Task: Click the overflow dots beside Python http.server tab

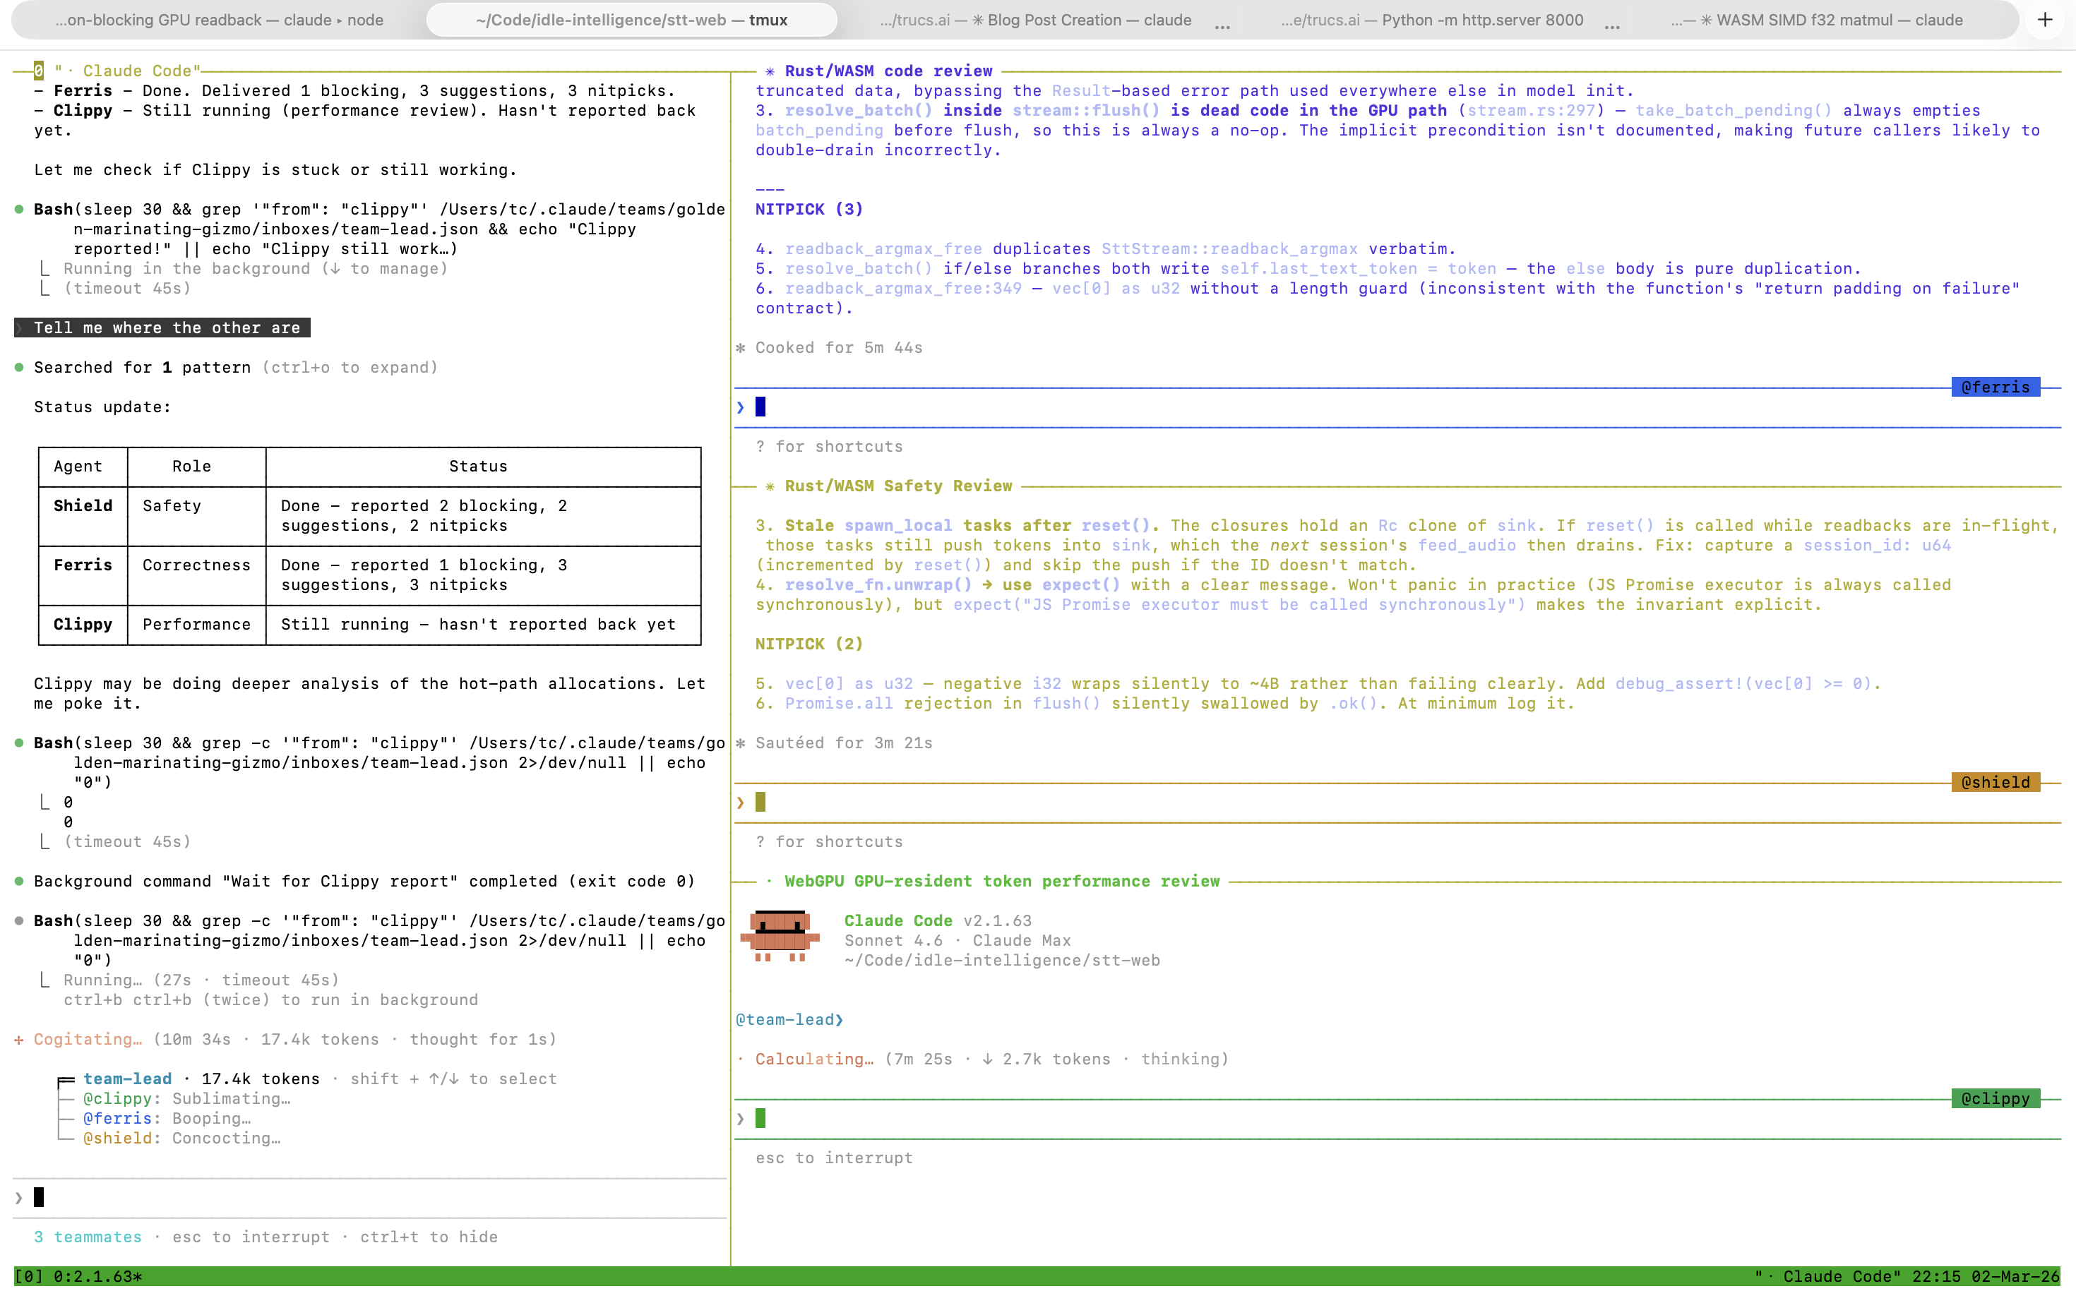Action: coord(1612,26)
